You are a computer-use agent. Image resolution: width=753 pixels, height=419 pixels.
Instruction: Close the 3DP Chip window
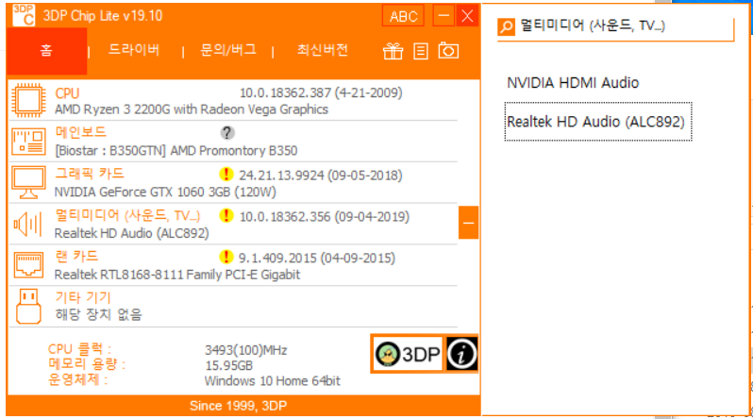point(467,16)
